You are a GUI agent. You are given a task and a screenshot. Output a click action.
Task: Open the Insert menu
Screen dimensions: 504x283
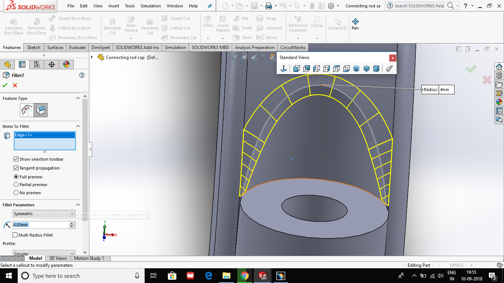113,6
